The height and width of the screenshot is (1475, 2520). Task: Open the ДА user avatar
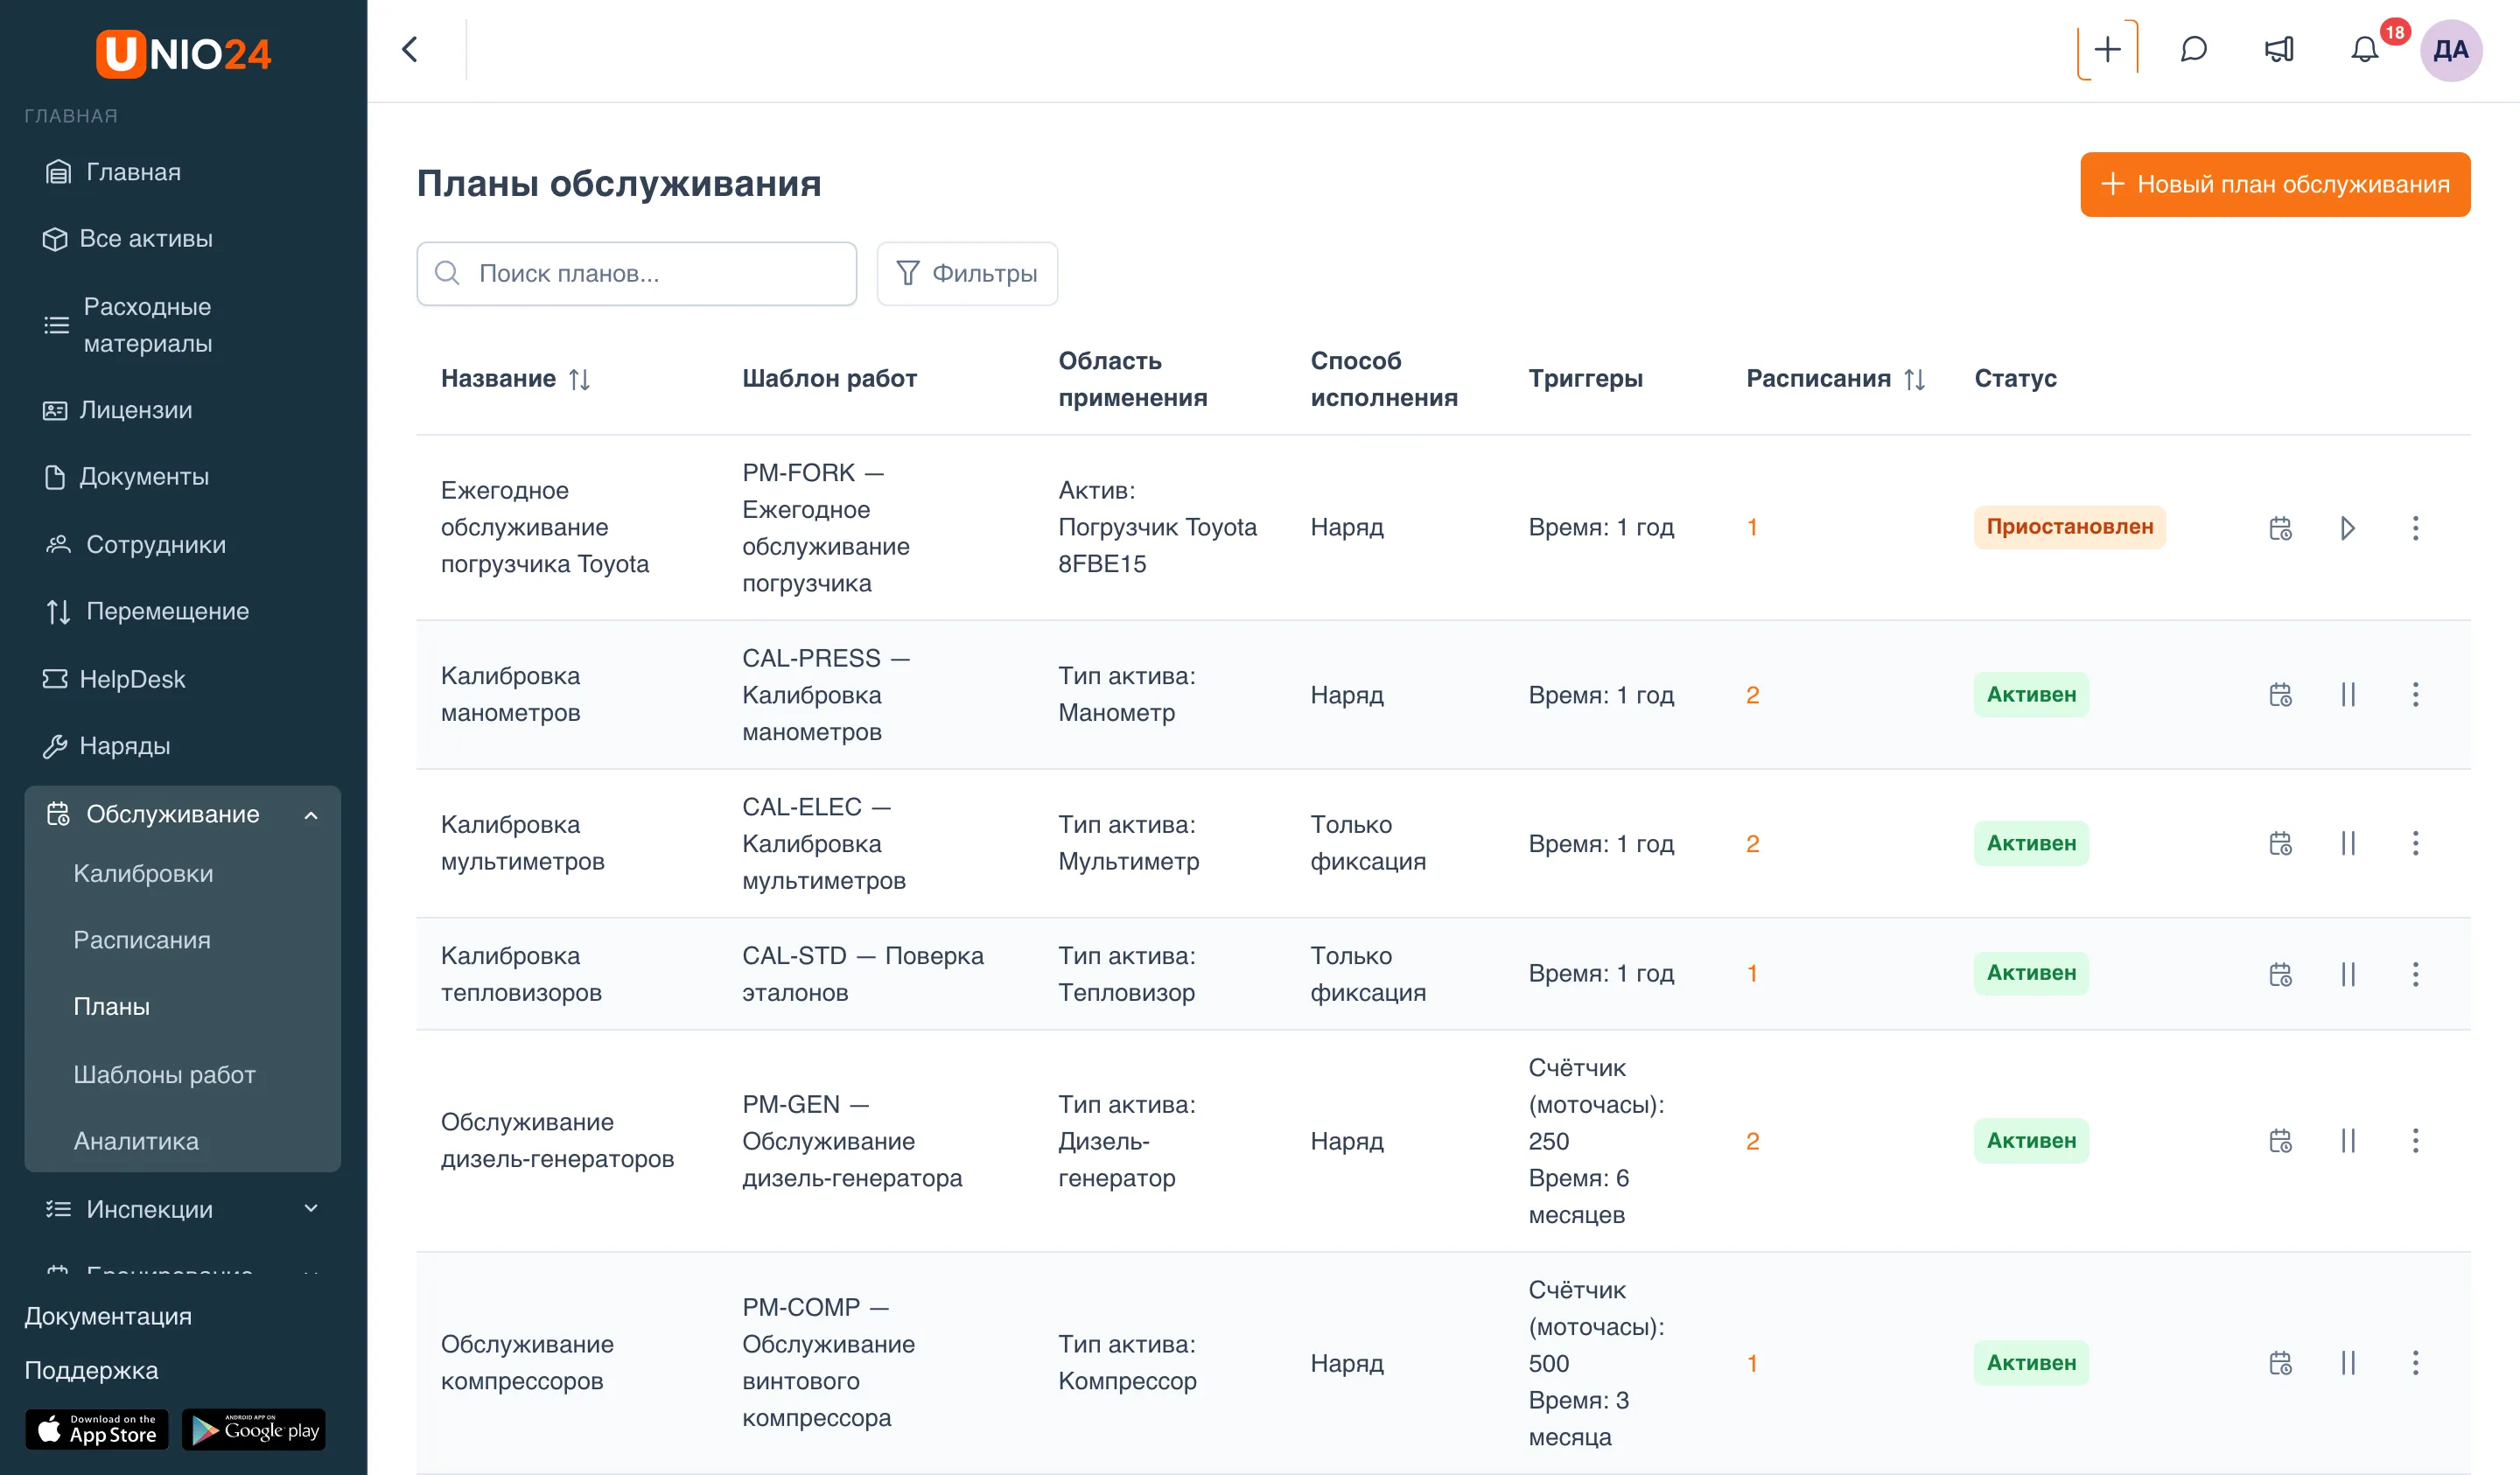coord(2451,50)
